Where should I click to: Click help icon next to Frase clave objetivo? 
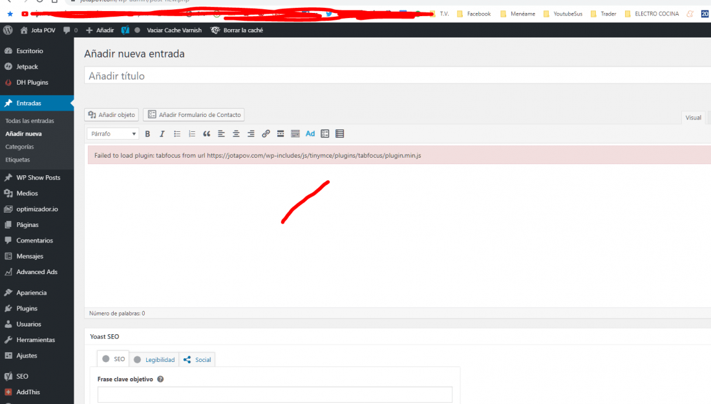(x=160, y=379)
